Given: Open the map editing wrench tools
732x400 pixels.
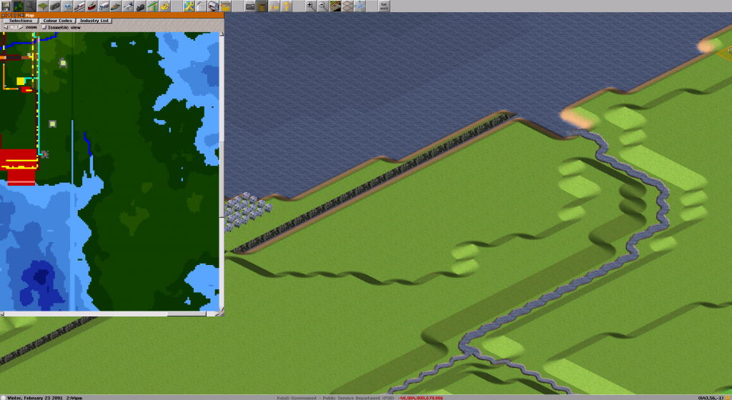Looking at the screenshot, I should coord(189,6).
